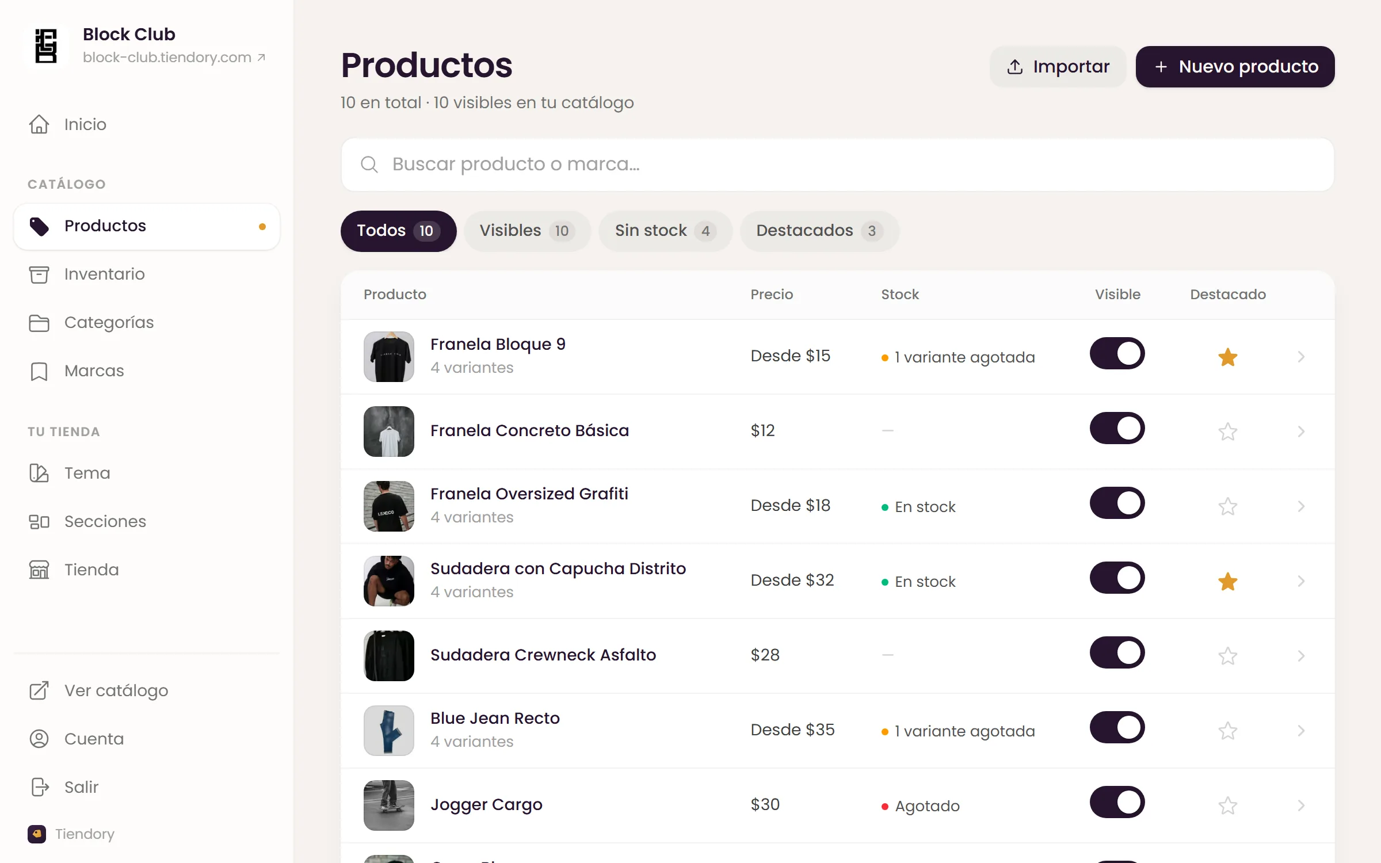This screenshot has width=1381, height=863.
Task: Open Jogger Cargo row chevron
Action: pyautogui.click(x=1301, y=805)
